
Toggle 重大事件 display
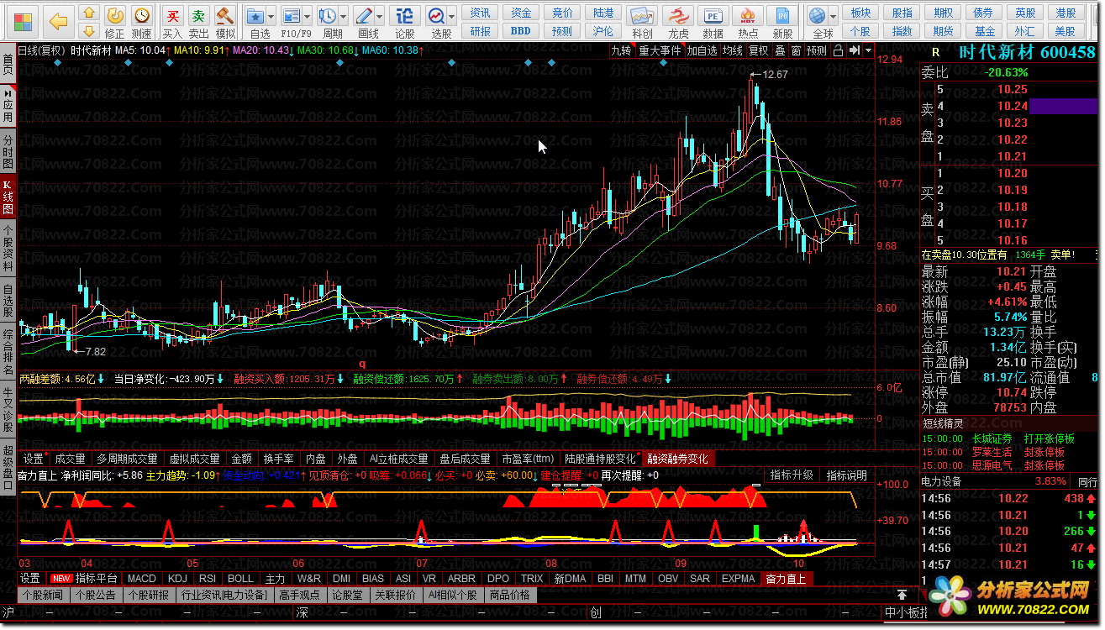click(660, 50)
